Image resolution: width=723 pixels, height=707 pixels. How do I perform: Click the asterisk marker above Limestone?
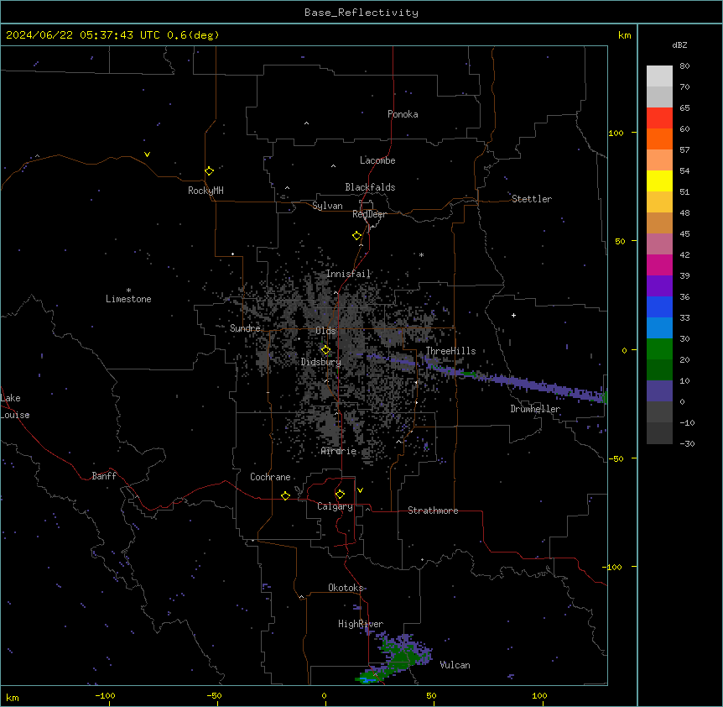(128, 291)
